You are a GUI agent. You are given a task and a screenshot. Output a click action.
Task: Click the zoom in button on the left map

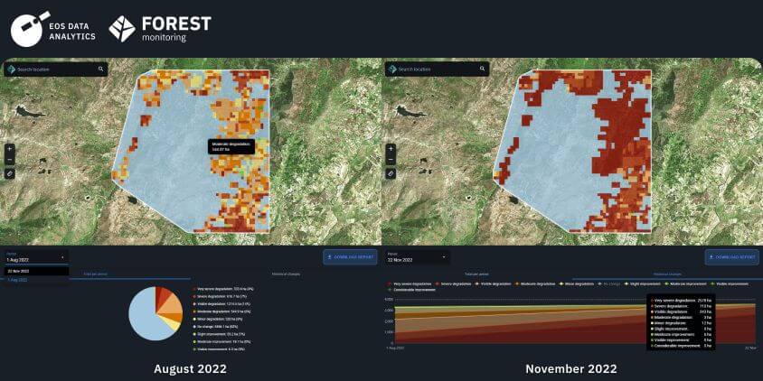[10, 149]
